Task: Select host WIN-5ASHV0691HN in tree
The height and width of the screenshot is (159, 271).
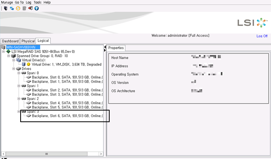Action: (23, 47)
